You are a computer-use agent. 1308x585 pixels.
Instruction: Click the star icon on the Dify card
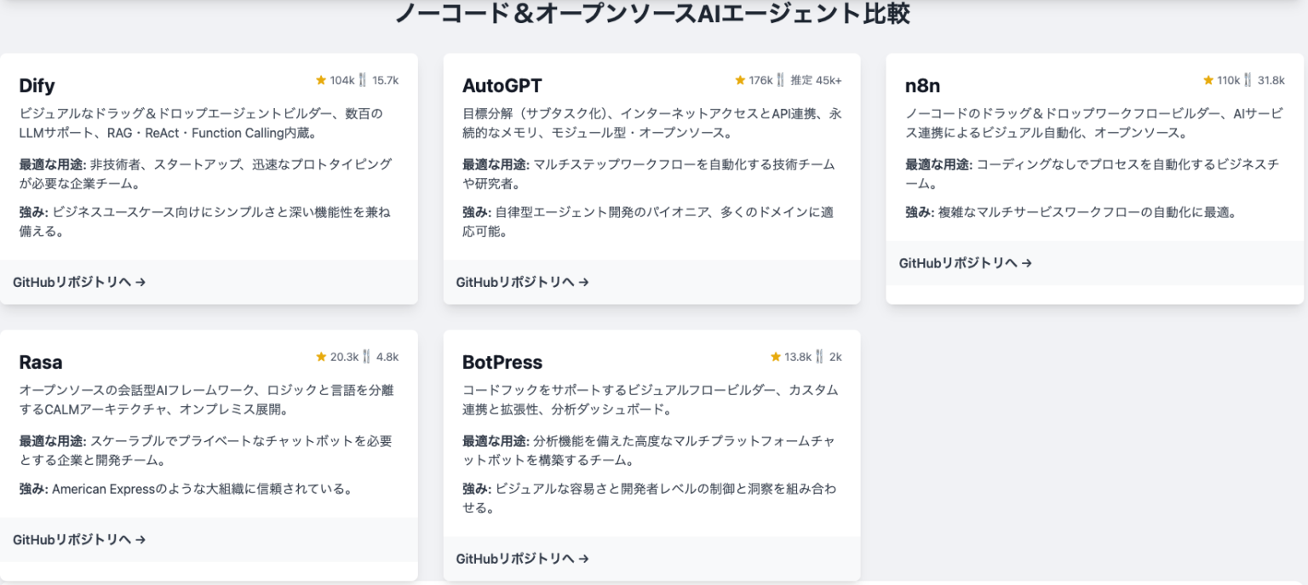point(321,79)
